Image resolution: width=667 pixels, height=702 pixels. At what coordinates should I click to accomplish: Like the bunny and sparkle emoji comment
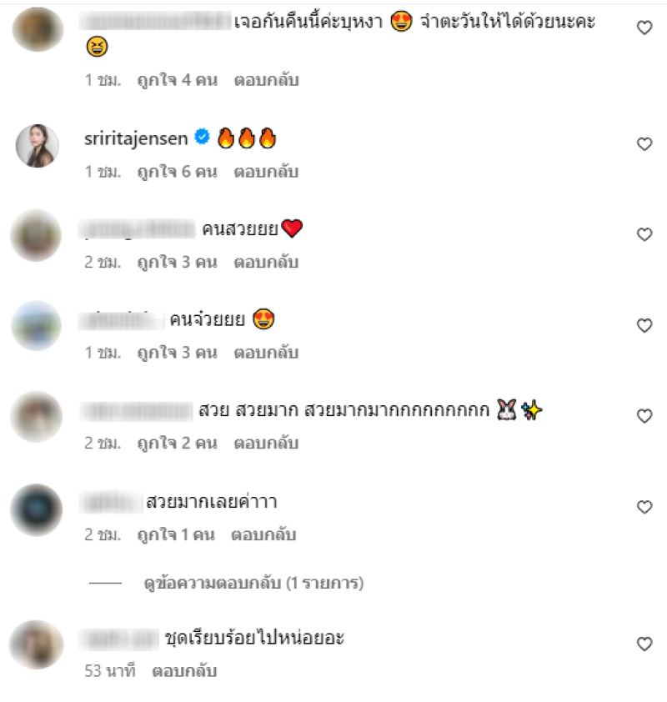644,416
